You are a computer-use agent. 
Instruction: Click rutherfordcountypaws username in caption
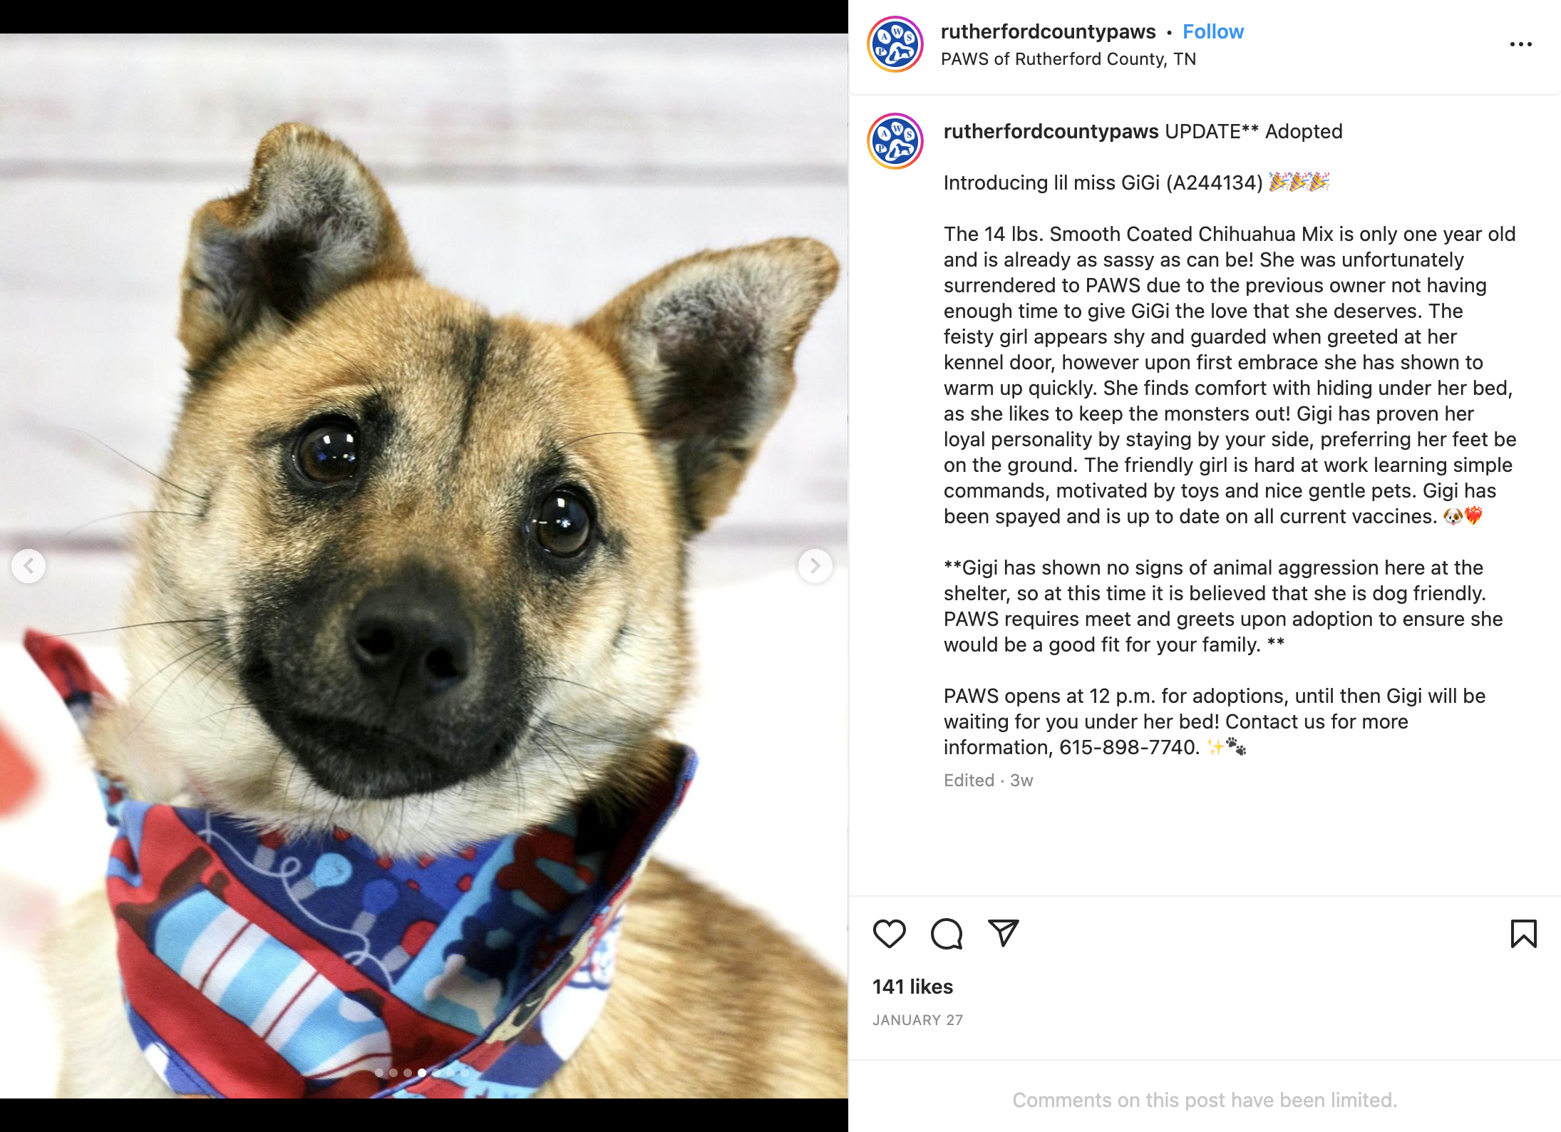(x=1051, y=132)
